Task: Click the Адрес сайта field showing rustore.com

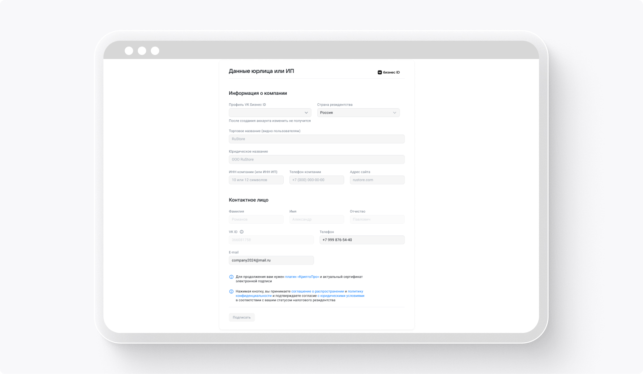Action: pos(377,180)
